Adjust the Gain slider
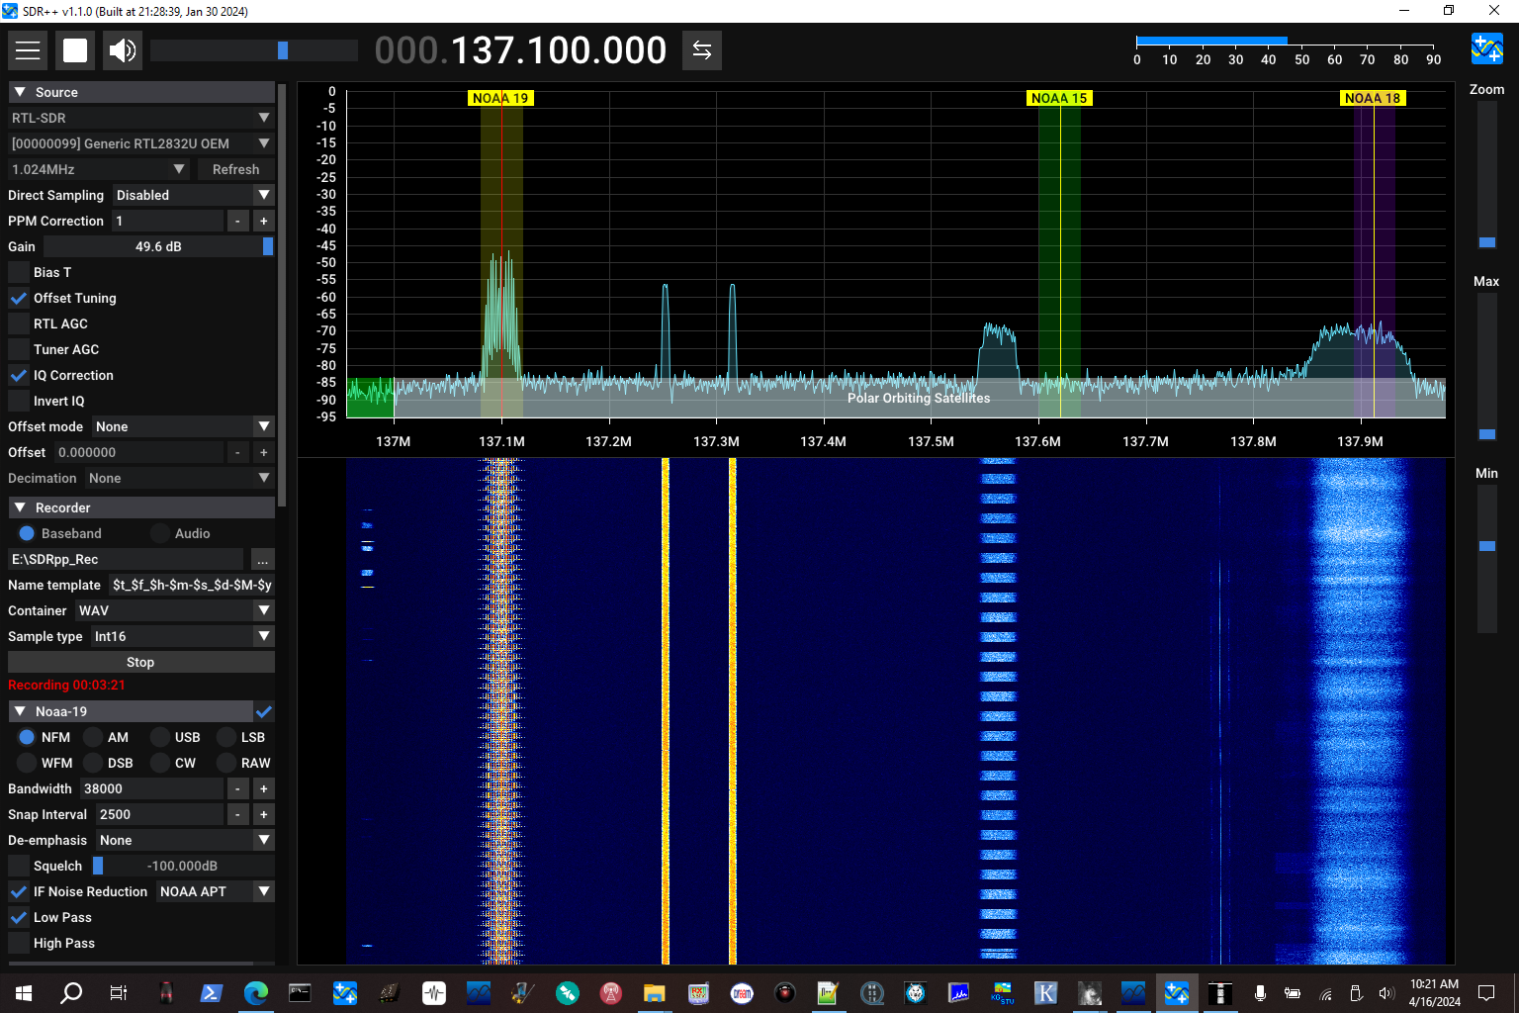Image resolution: width=1519 pixels, height=1013 pixels. [158, 246]
